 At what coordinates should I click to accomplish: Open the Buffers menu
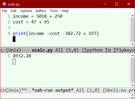pos(41,11)
